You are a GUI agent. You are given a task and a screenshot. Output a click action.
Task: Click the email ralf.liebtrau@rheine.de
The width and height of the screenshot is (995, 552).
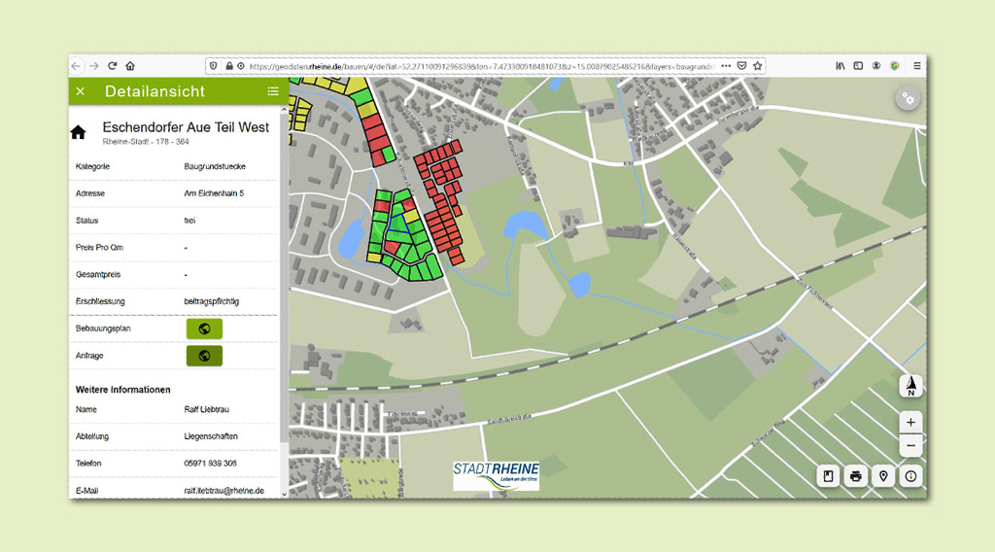pos(224,491)
